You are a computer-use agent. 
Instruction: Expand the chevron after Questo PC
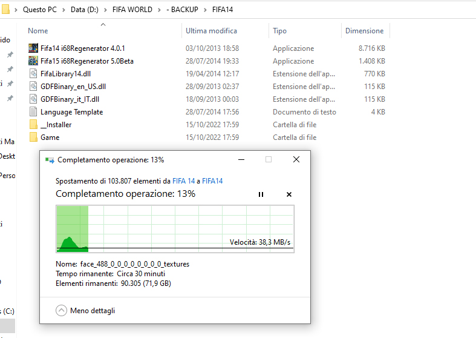pos(64,10)
